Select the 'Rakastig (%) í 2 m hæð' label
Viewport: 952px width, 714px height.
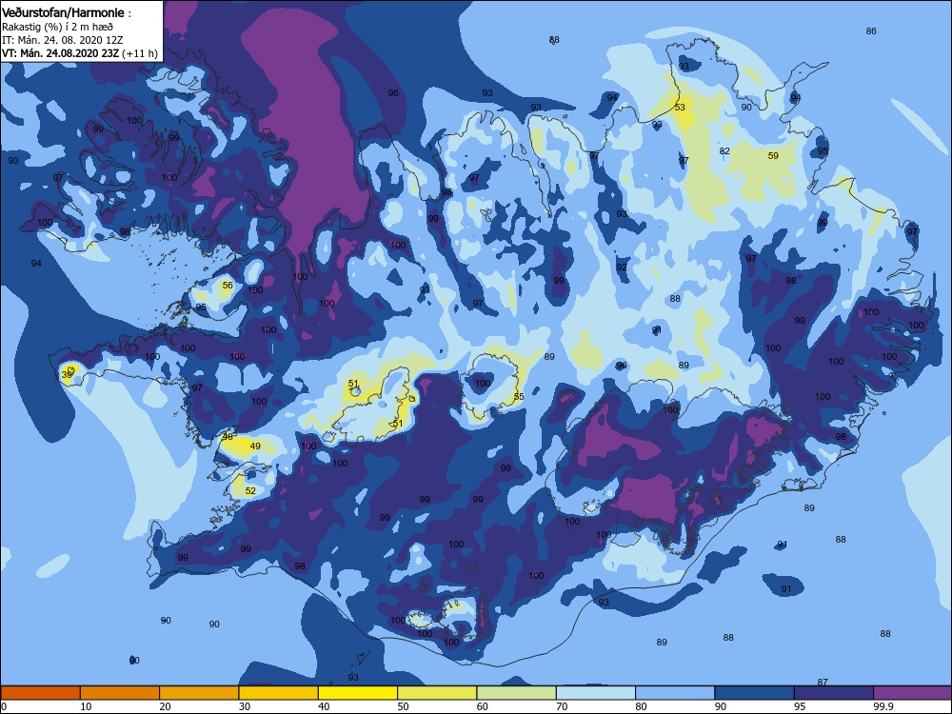[x=57, y=27]
